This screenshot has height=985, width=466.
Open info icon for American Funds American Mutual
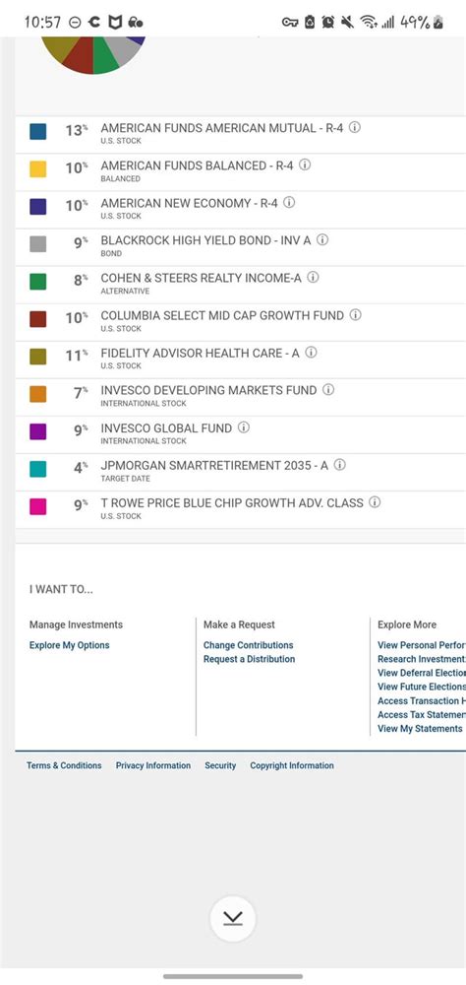tap(355, 127)
